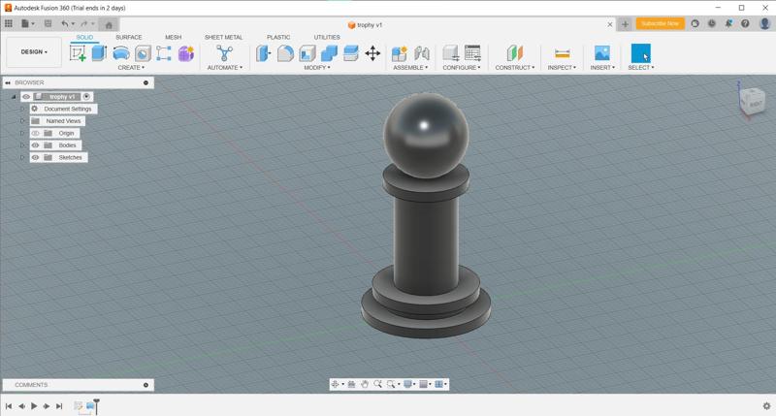
Task: Click the Create Sketch tool icon
Action: 78,53
